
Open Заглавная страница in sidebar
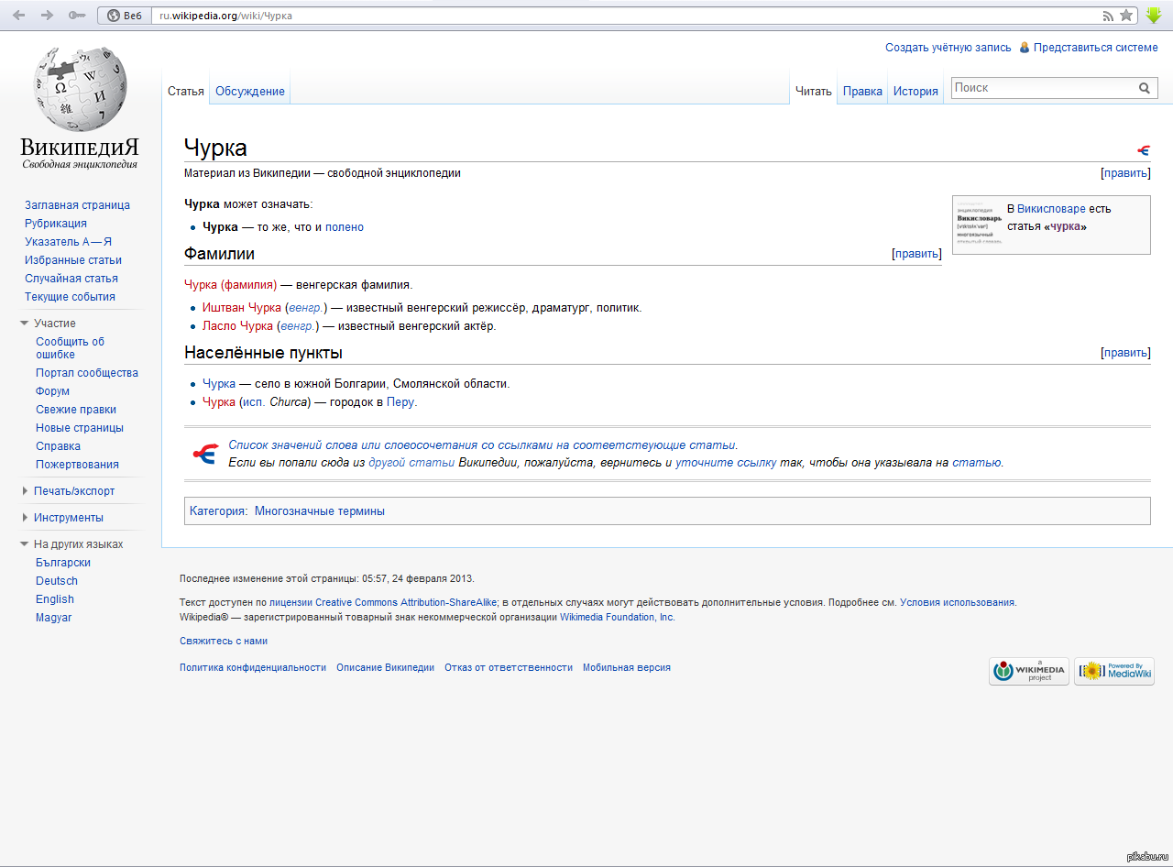pyautogui.click(x=77, y=205)
